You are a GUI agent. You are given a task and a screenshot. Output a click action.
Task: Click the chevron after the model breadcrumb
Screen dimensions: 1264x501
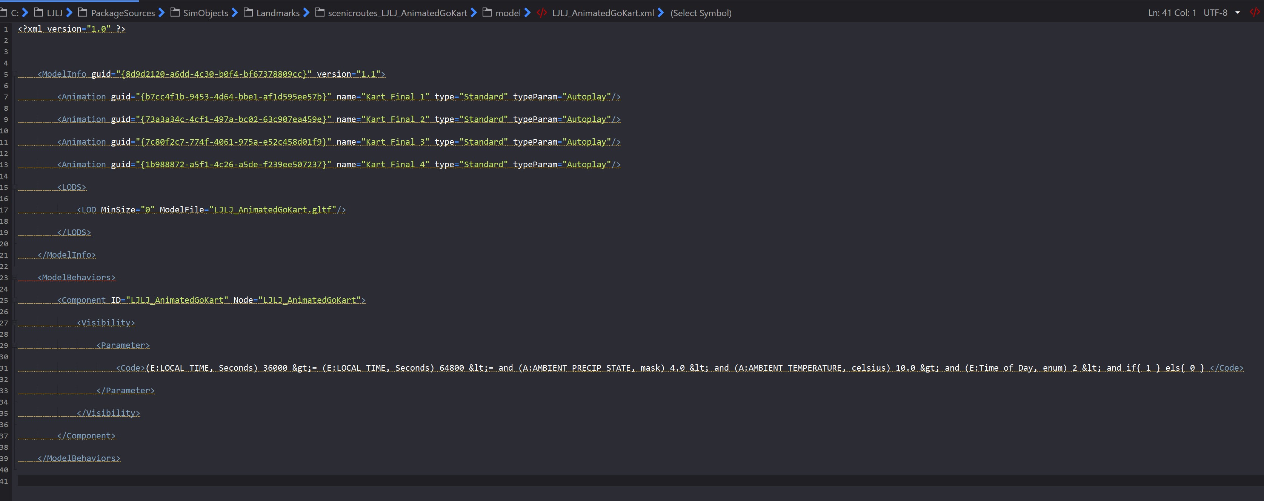pos(527,13)
